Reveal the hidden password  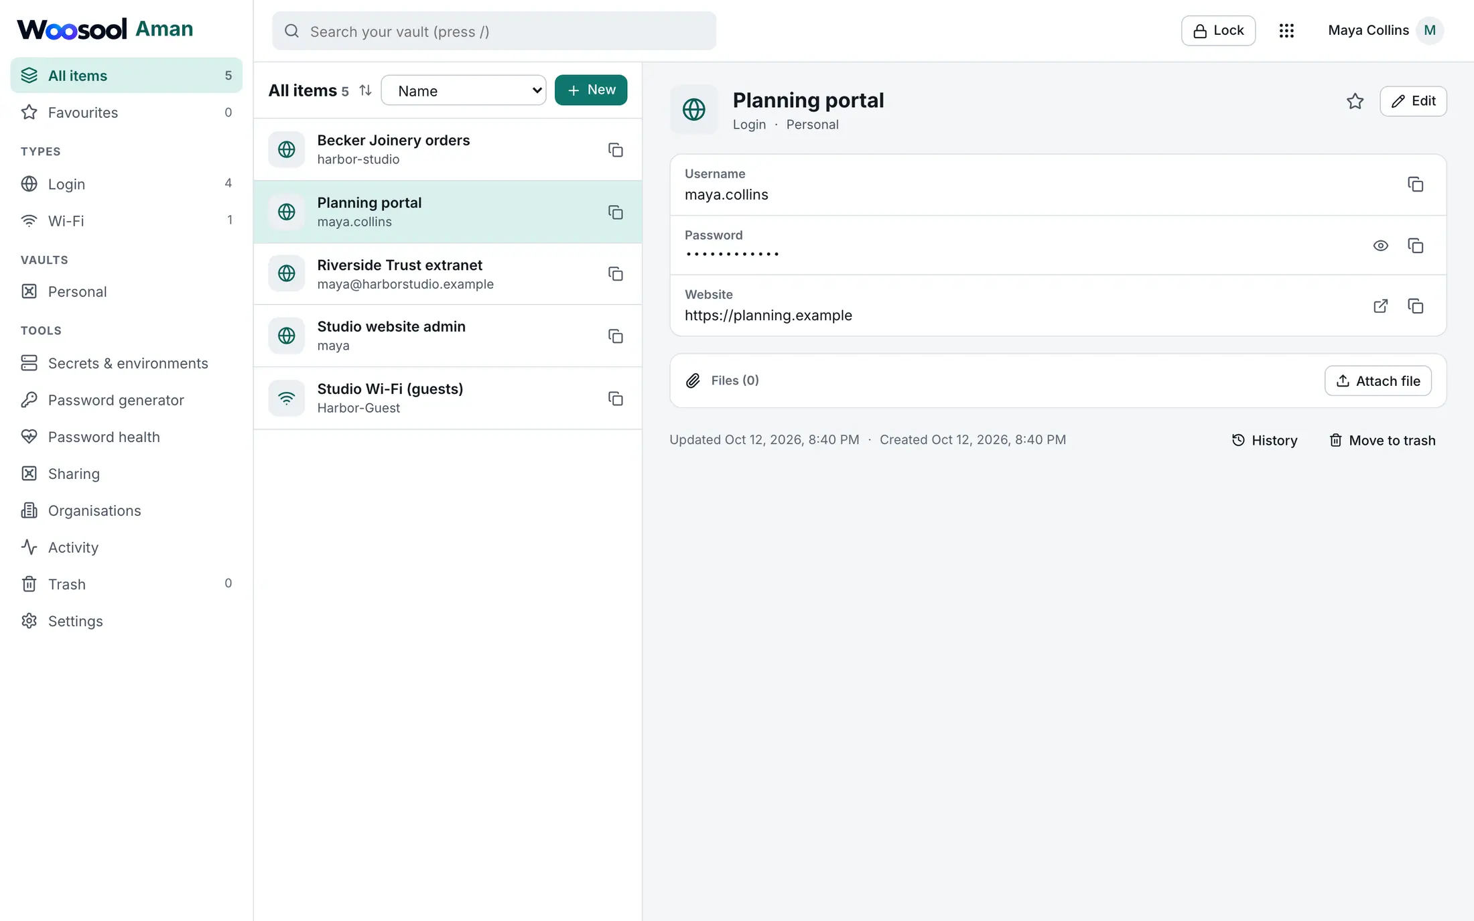point(1380,246)
